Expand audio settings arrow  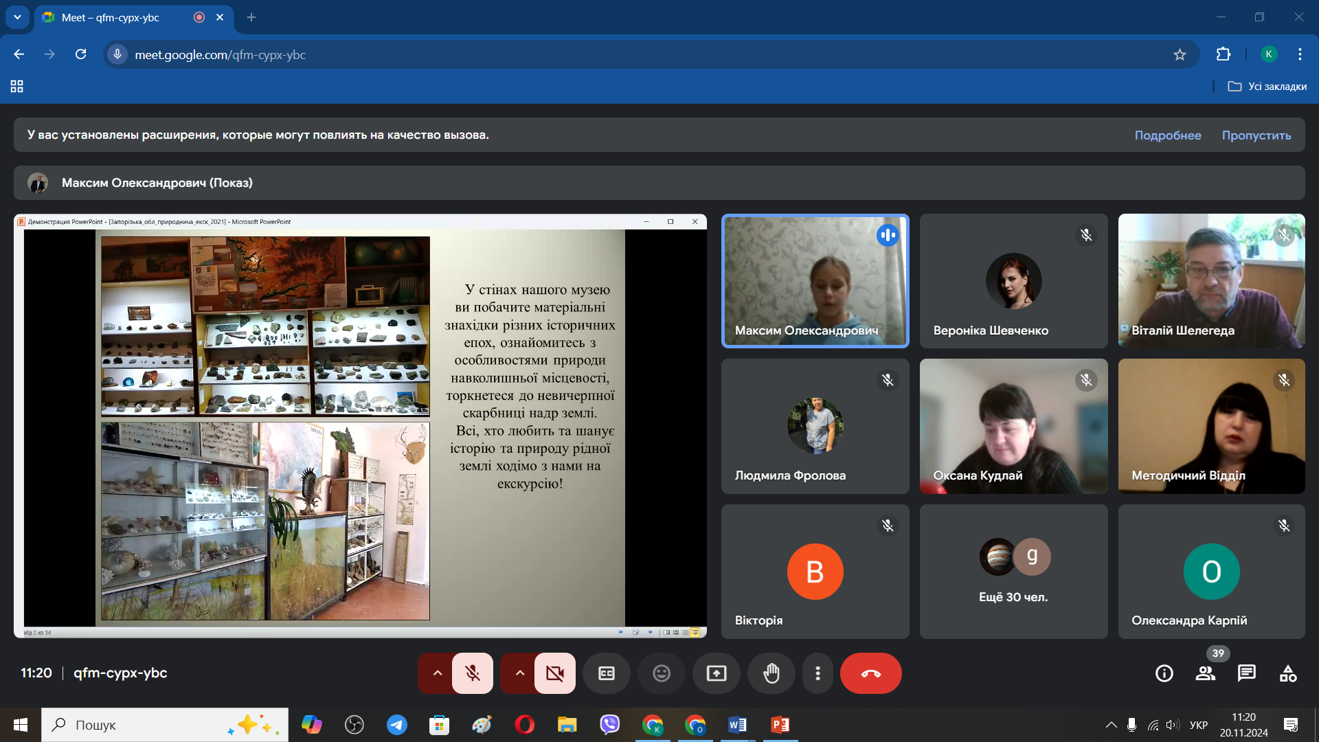point(437,673)
